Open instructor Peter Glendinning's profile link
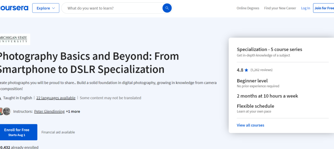 click(x=49, y=111)
